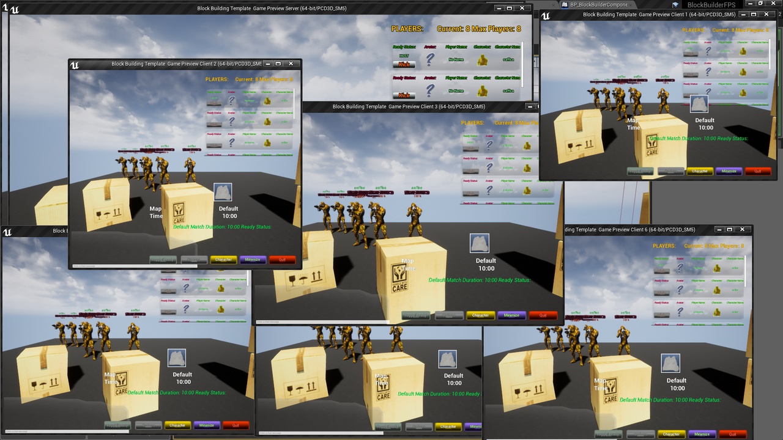Select first-row character icon in Client 2

click(267, 101)
